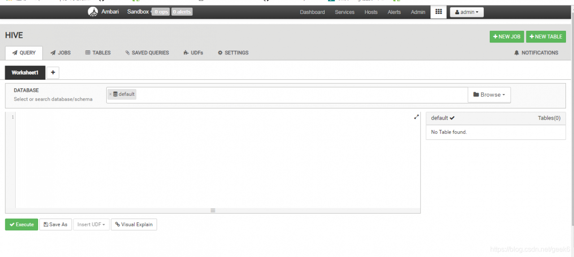Image resolution: width=574 pixels, height=257 pixels.
Task: Click the NEW TABLE button
Action: (546, 37)
